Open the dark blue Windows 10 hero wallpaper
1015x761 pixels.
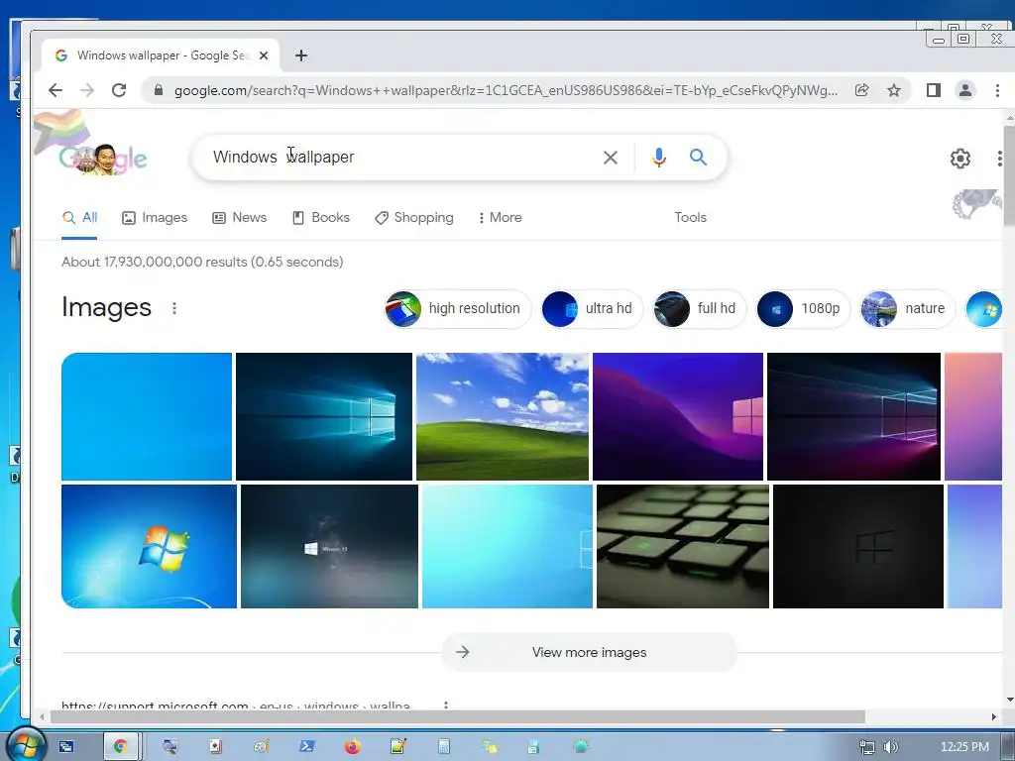point(324,417)
